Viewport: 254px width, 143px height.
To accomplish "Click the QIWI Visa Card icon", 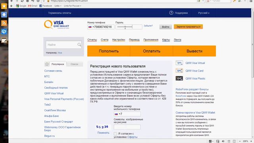I will (x=179, y=71).
